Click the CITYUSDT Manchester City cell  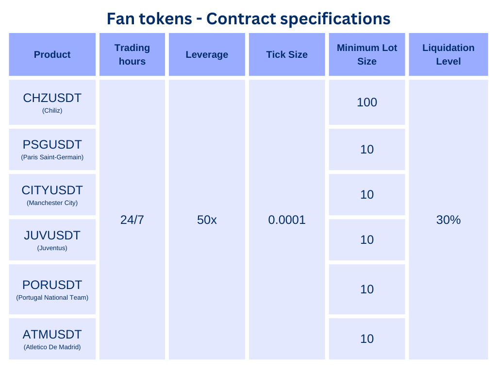click(x=52, y=194)
